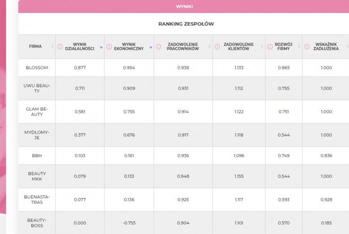
Task: Click BEAUTYBOSS debt ratio 0.185
Action: (326, 223)
